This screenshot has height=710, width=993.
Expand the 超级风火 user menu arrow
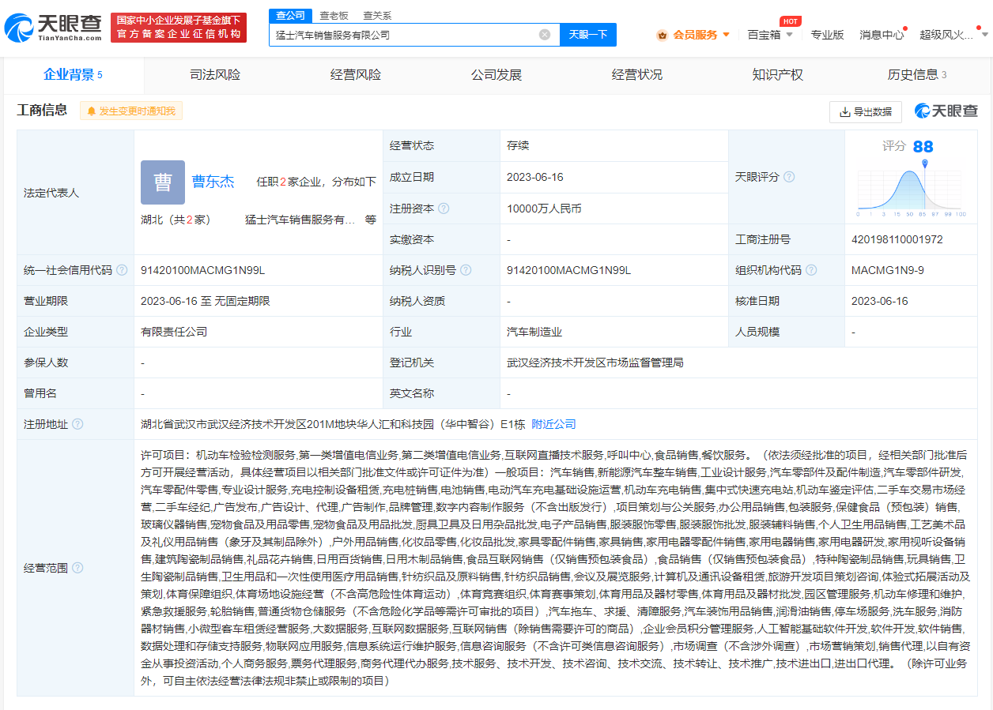coord(984,35)
